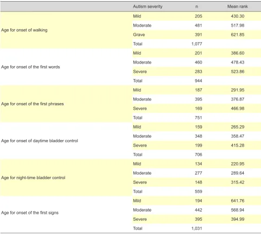The height and width of the screenshot is (236, 261).
Task: Click the mean rank 289.64
Action: (238, 173)
